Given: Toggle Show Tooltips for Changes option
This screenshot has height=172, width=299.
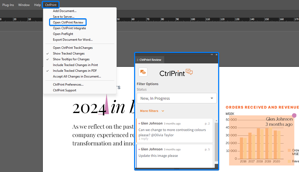Looking at the screenshot, I should coord(71,59).
